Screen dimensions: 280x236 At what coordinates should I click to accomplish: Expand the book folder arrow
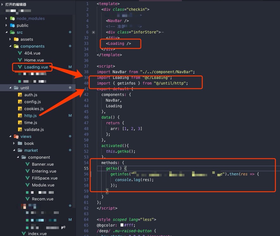click(x=14, y=143)
